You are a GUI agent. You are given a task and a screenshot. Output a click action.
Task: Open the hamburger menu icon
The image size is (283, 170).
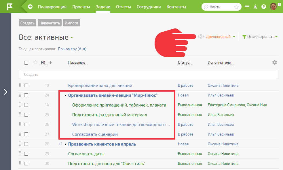click(x=247, y=7)
